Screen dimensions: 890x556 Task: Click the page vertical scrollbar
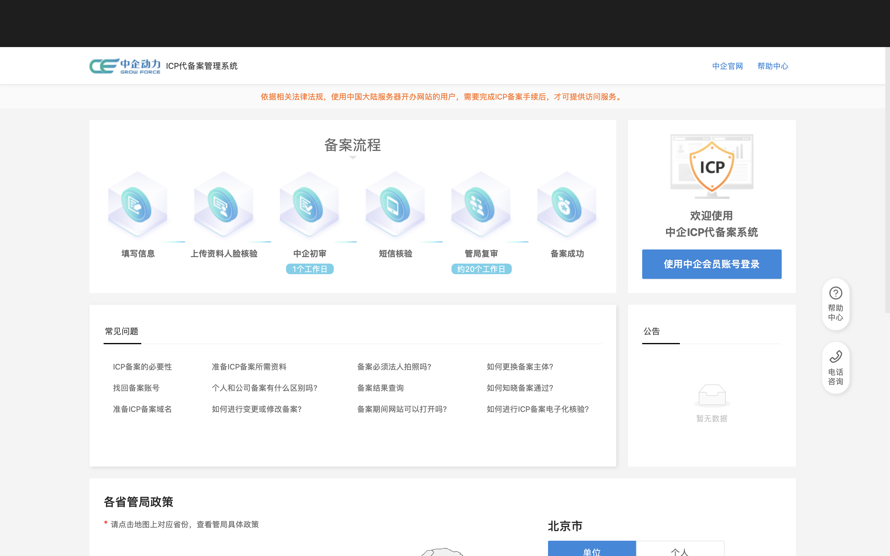pos(887,180)
